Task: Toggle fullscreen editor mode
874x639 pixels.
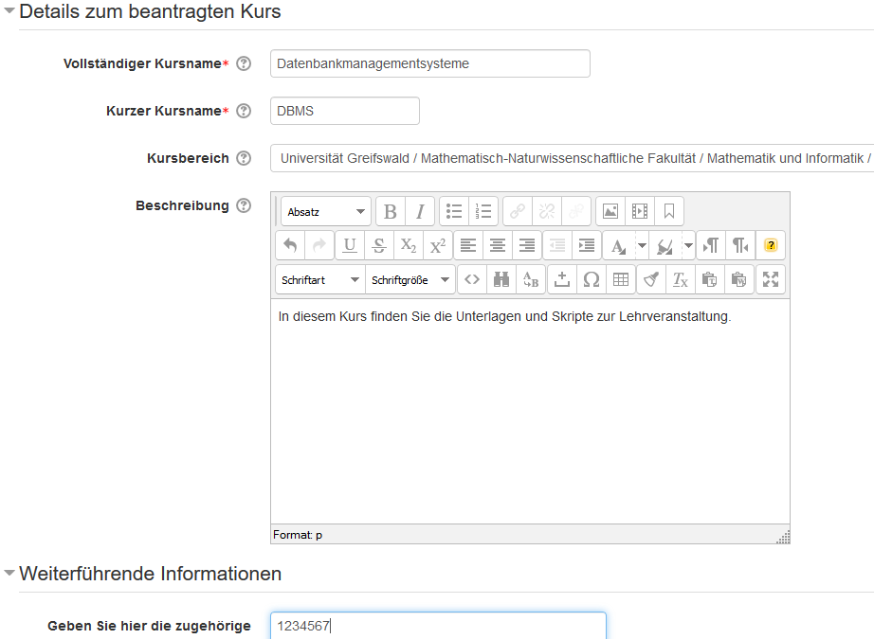Action: (x=770, y=279)
